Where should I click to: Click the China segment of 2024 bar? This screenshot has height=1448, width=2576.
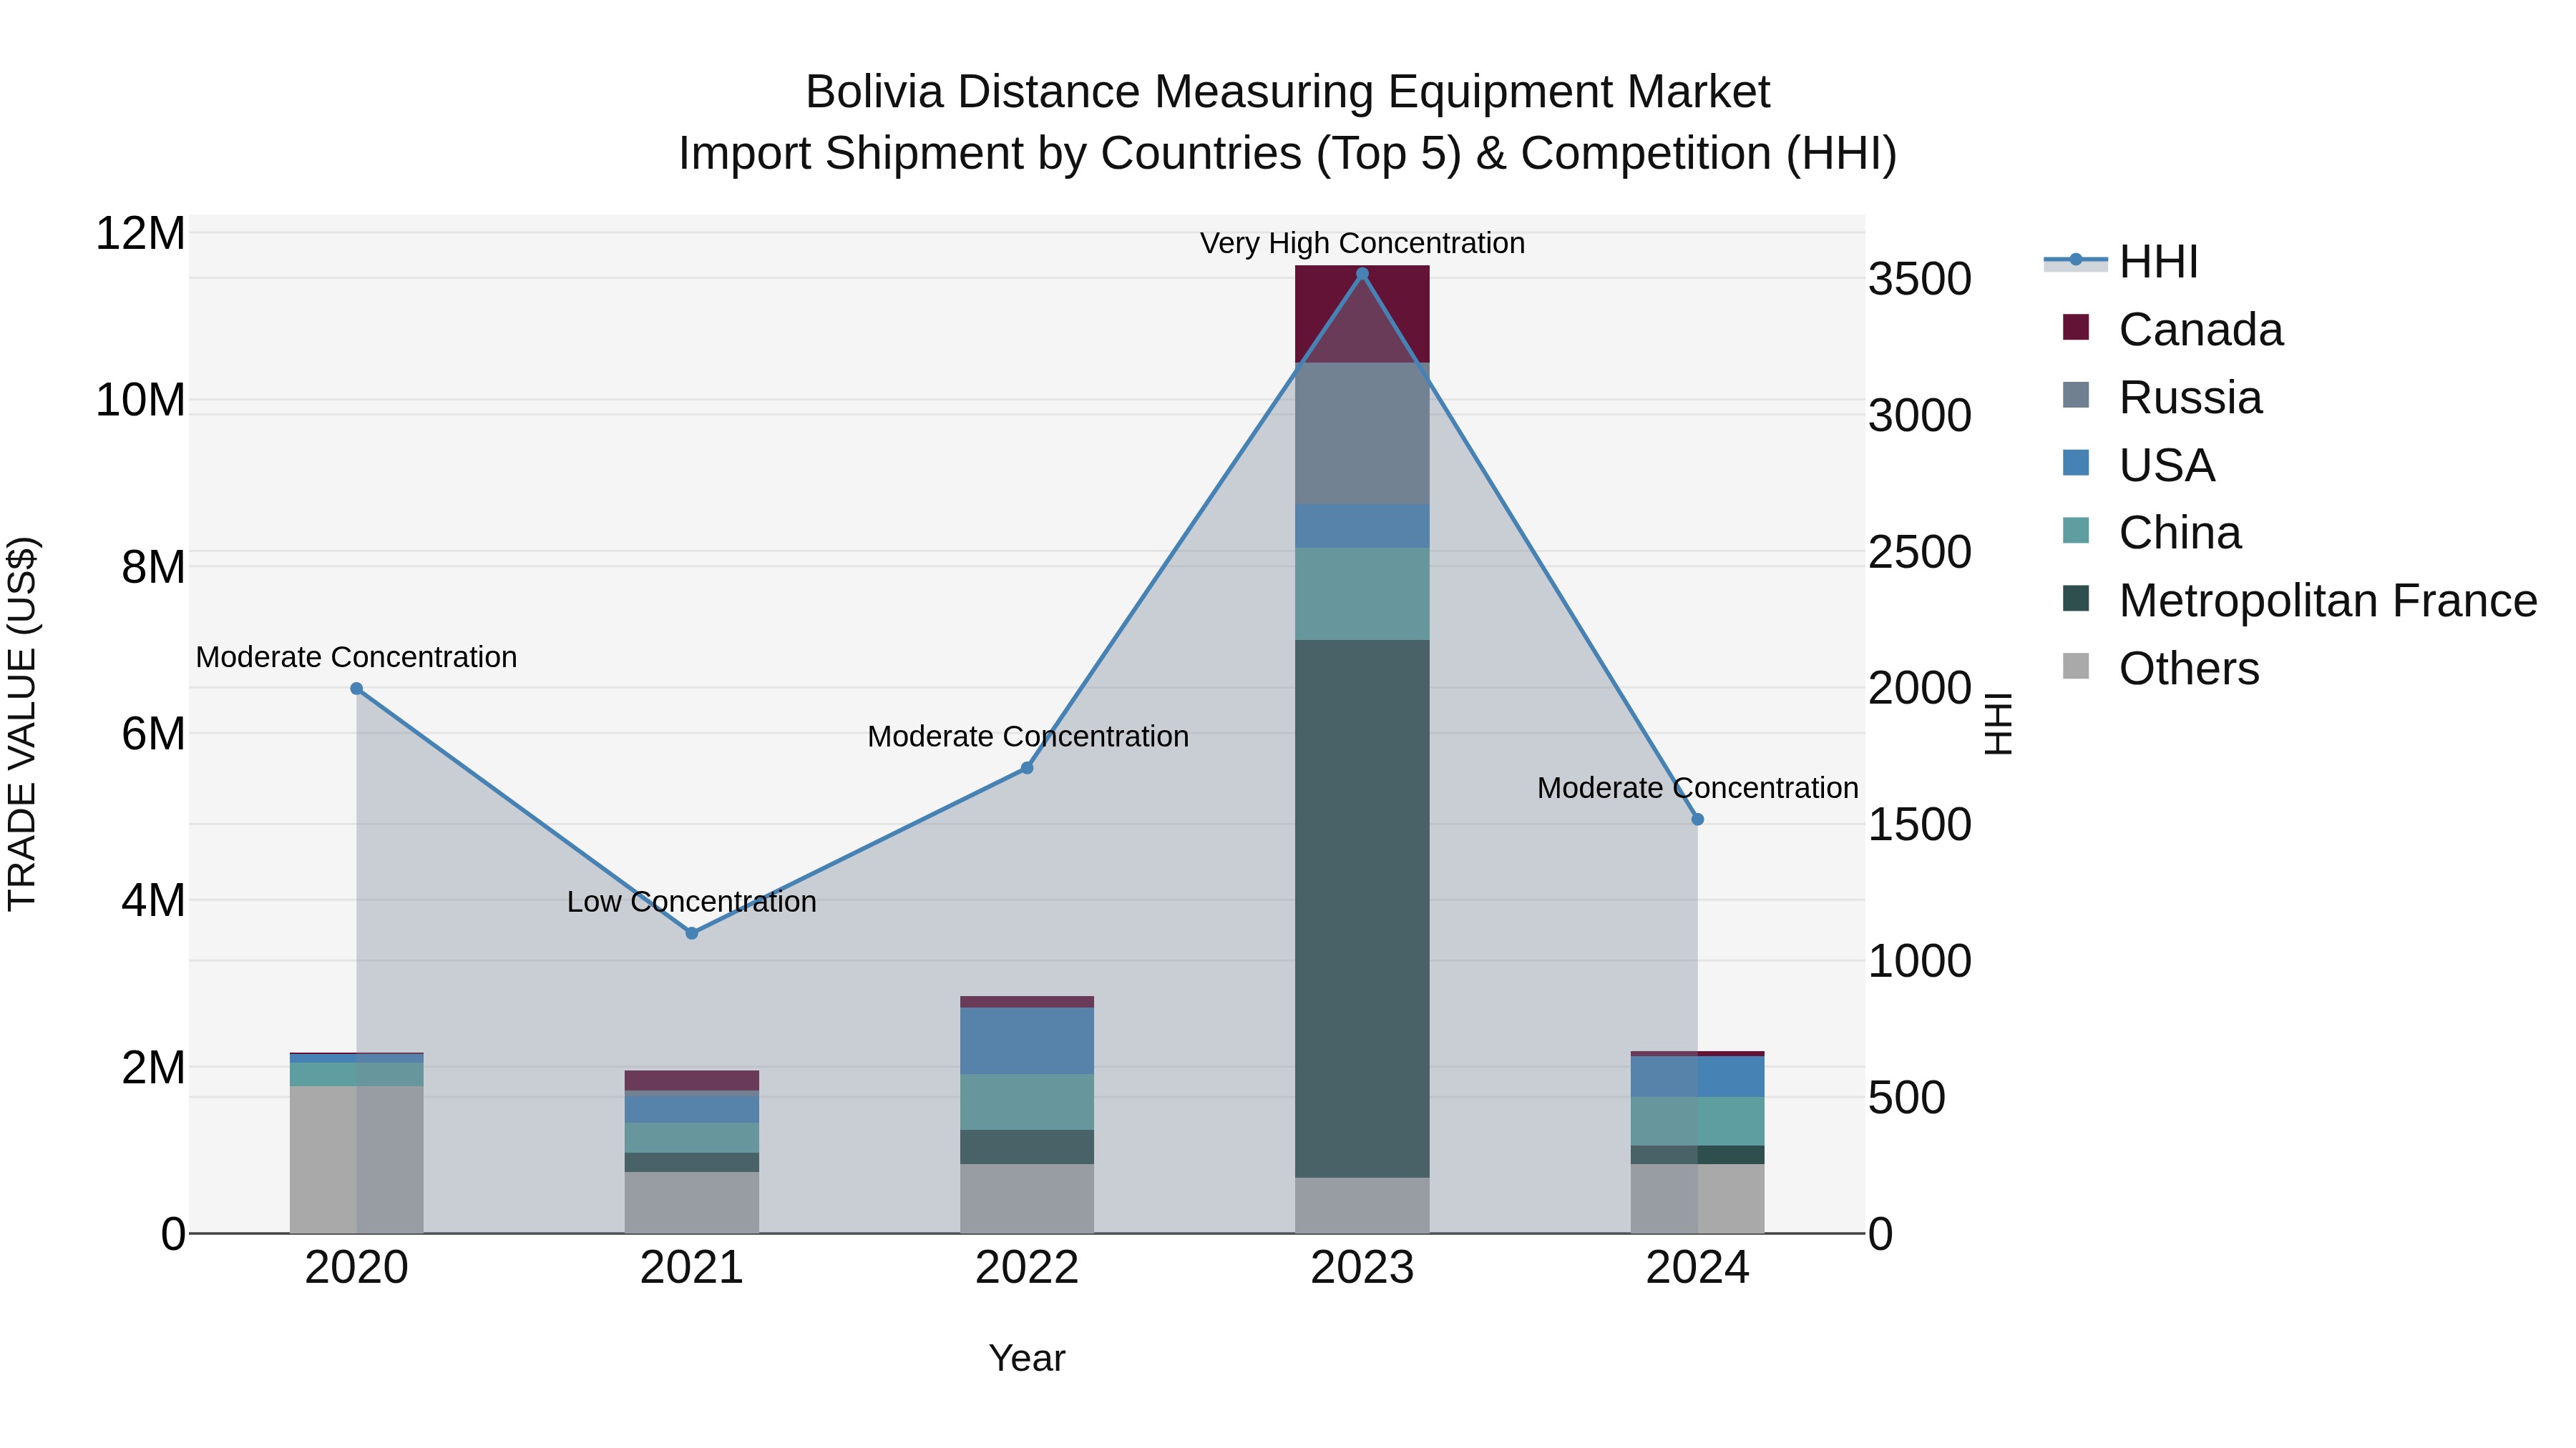(x=1697, y=1121)
